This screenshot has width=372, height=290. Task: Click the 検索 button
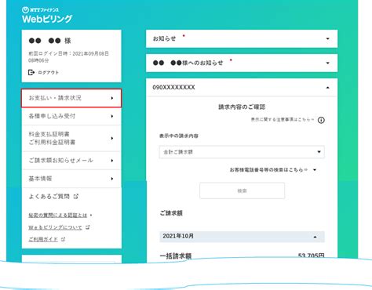point(242,190)
